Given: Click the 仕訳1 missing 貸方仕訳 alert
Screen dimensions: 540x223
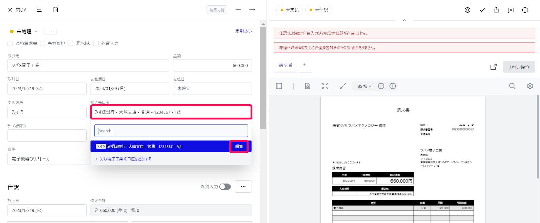Looking at the screenshot, I should tap(404, 33).
